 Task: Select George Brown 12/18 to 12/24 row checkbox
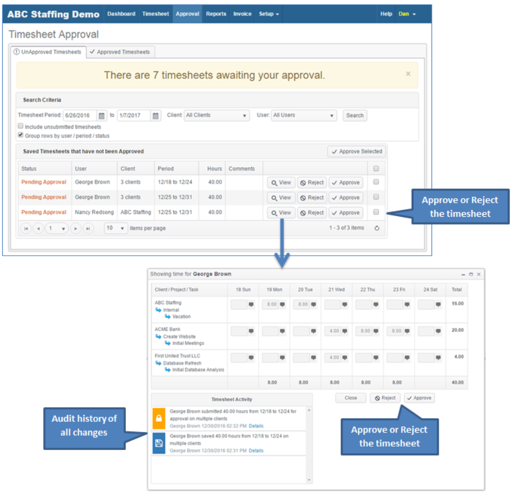[376, 182]
